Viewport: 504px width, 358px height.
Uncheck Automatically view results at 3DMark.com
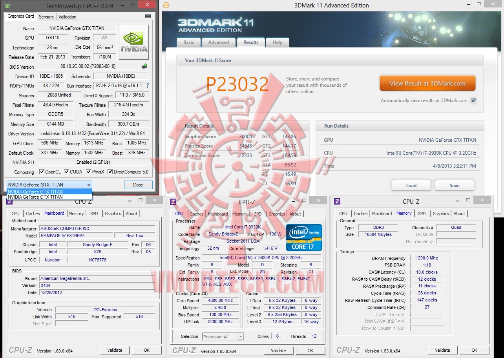473,100
